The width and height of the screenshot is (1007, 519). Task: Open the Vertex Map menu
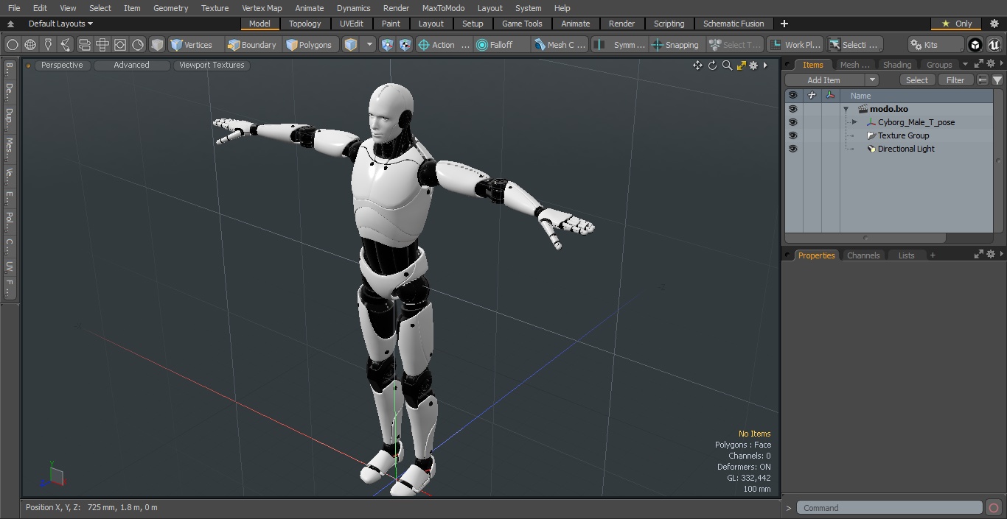click(x=262, y=8)
